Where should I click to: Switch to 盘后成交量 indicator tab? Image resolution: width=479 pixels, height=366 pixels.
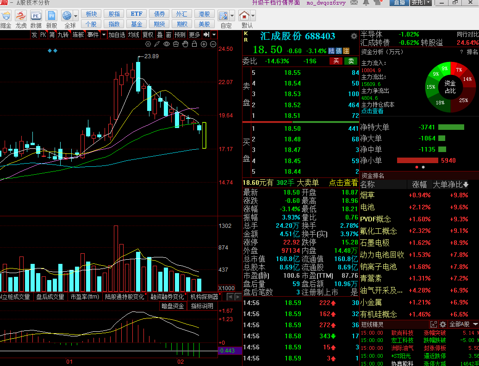tap(50, 297)
